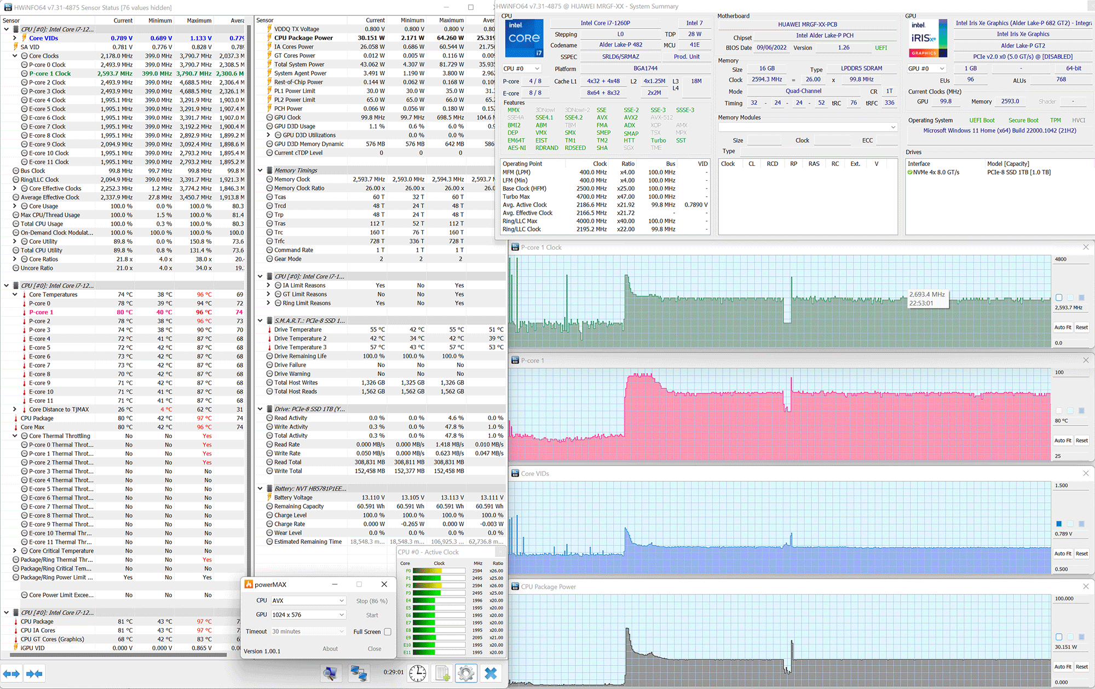Open sensor settings gear icon

(x=466, y=673)
